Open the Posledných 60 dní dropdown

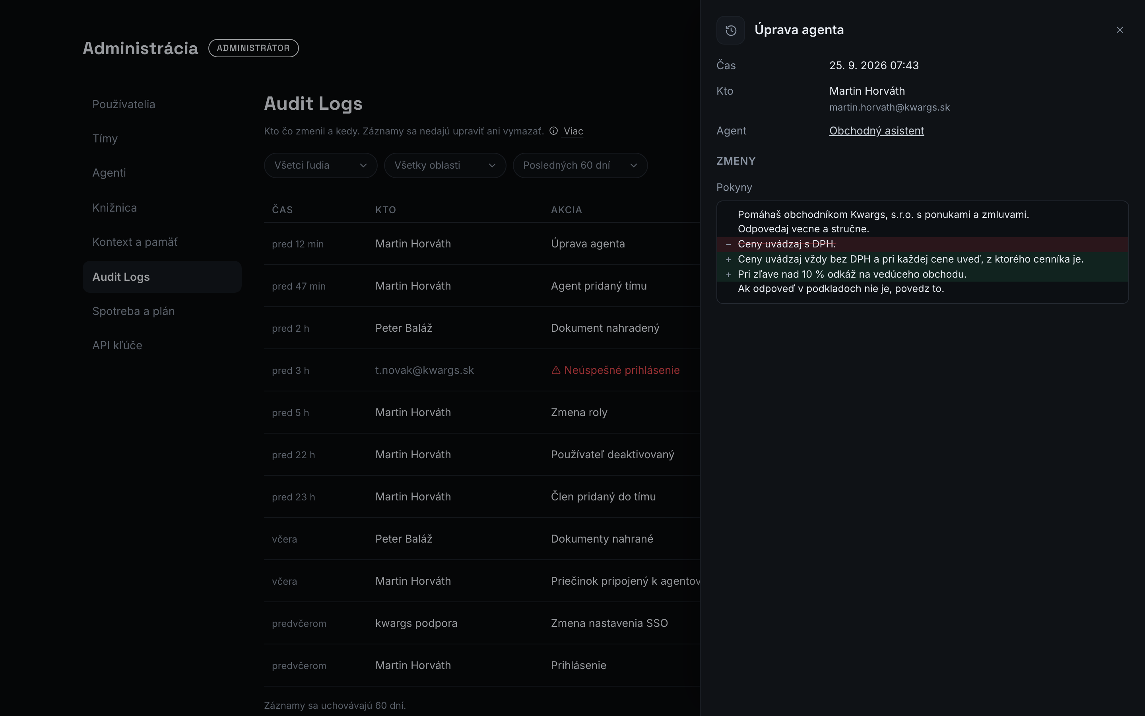point(580,165)
